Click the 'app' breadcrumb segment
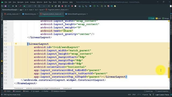 (21, 10)
